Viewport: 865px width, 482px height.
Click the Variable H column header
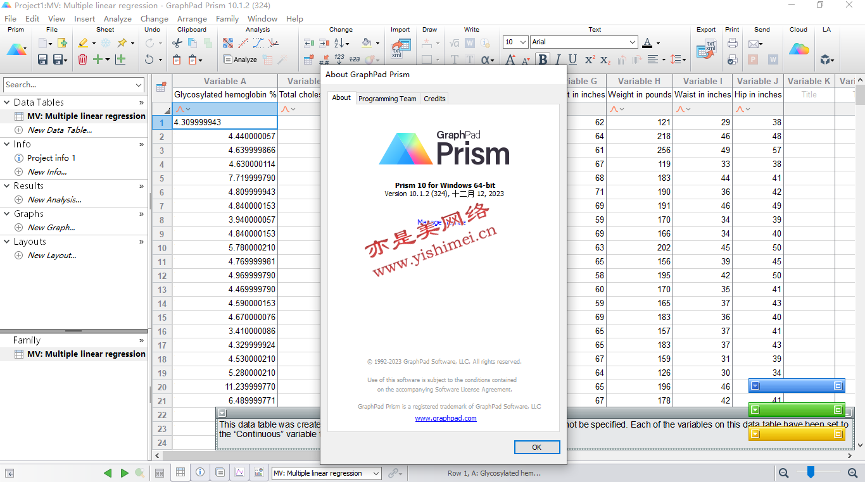click(639, 81)
